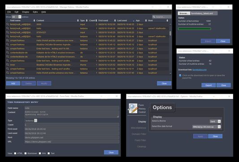Select the Display section in Options sidebar
Screen dimensions: 239x162
(x=142, y=122)
